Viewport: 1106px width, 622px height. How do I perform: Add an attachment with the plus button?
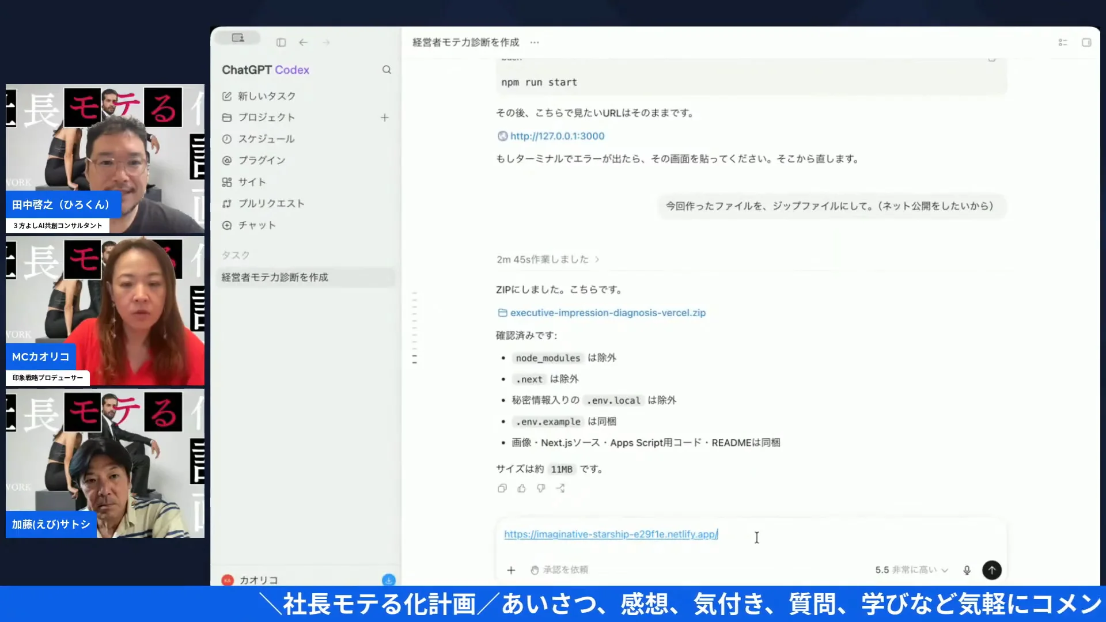(x=511, y=570)
